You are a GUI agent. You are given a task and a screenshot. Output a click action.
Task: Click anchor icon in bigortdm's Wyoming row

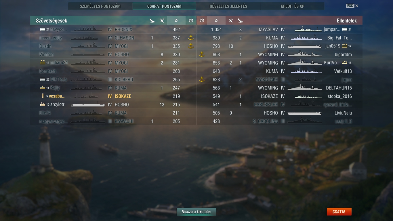202,54
